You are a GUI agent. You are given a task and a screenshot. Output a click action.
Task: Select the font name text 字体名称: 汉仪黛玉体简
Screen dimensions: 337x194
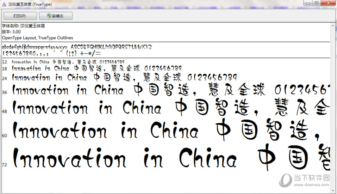click(x=24, y=26)
